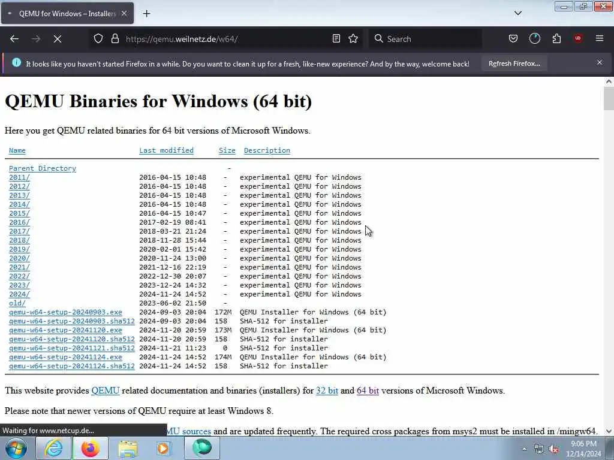Viewport: 614px width, 460px height.
Task: Open the 2016/ folder
Action: [19, 223]
